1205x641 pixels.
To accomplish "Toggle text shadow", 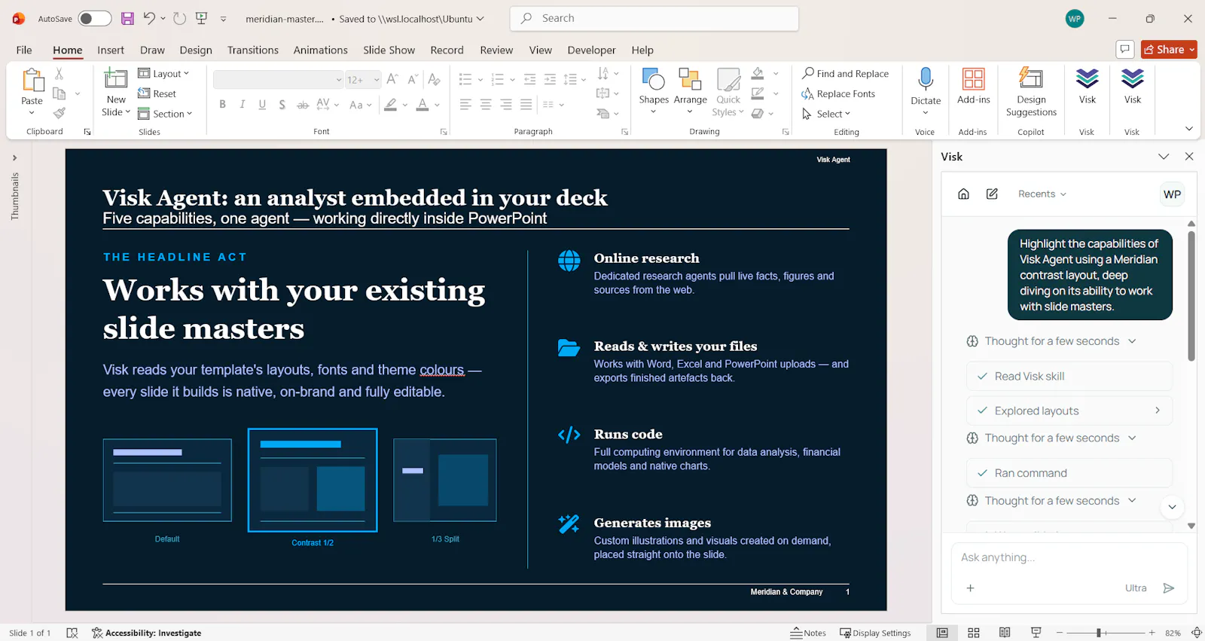I will (x=282, y=105).
